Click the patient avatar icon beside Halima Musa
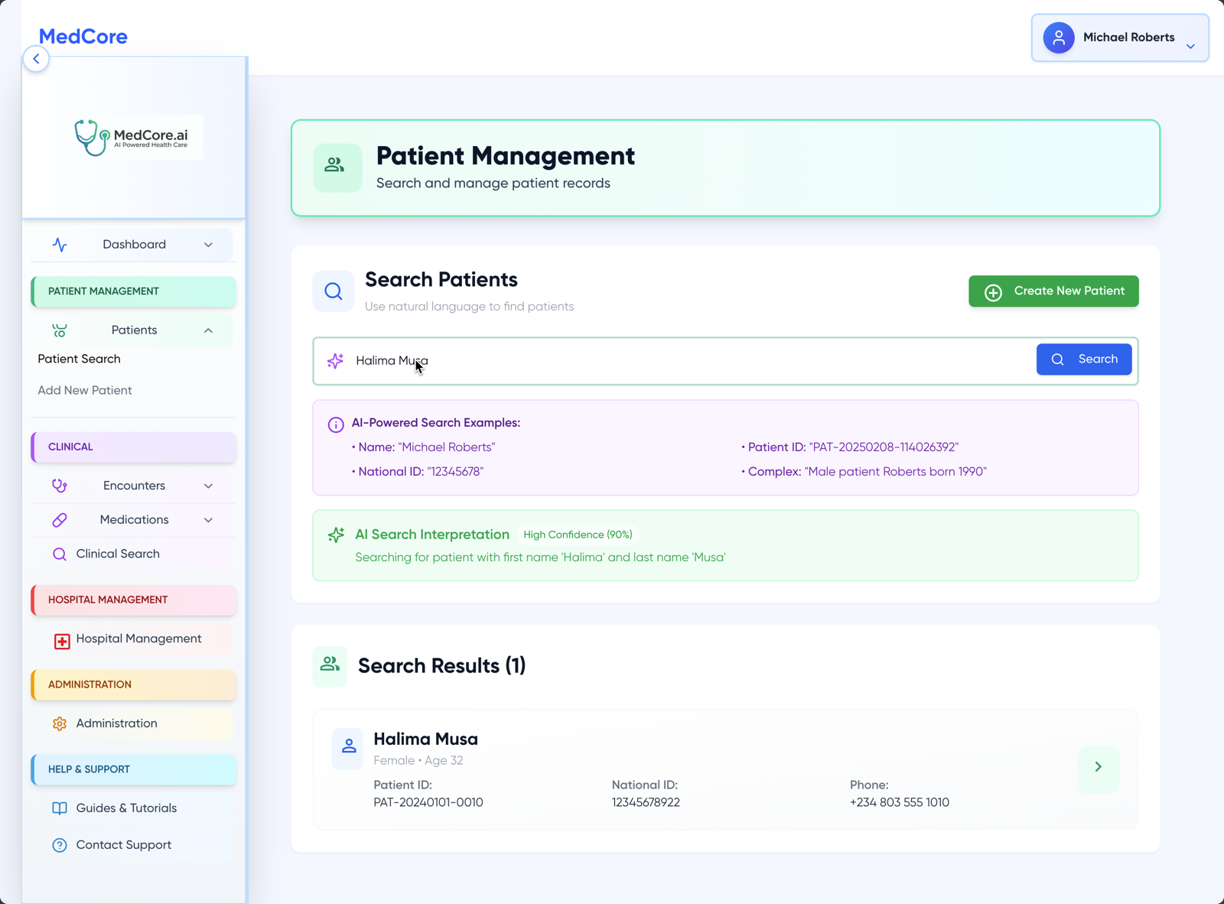 tap(348, 749)
